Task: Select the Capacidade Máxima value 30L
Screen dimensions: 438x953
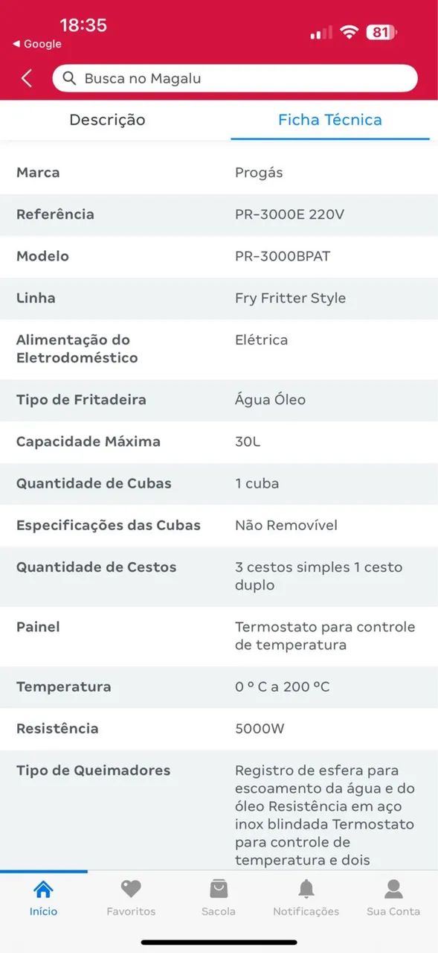Action: [245, 442]
